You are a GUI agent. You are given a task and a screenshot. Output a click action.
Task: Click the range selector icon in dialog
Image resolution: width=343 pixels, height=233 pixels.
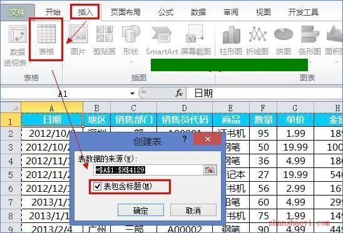210,170
